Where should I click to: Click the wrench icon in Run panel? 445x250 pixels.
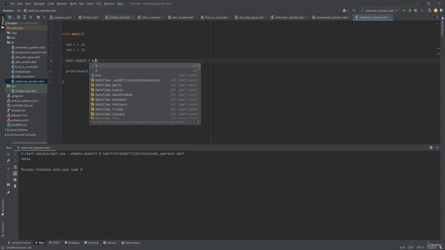[x=8, y=160]
